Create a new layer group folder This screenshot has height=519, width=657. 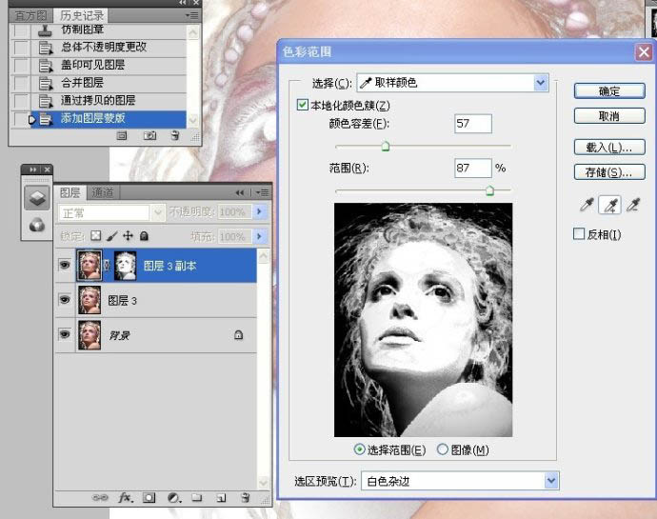point(196,497)
